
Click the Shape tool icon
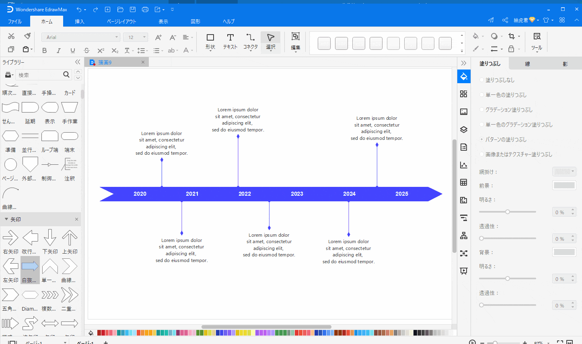(210, 41)
